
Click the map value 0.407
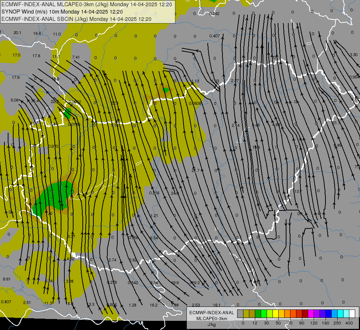[x=214, y=36]
